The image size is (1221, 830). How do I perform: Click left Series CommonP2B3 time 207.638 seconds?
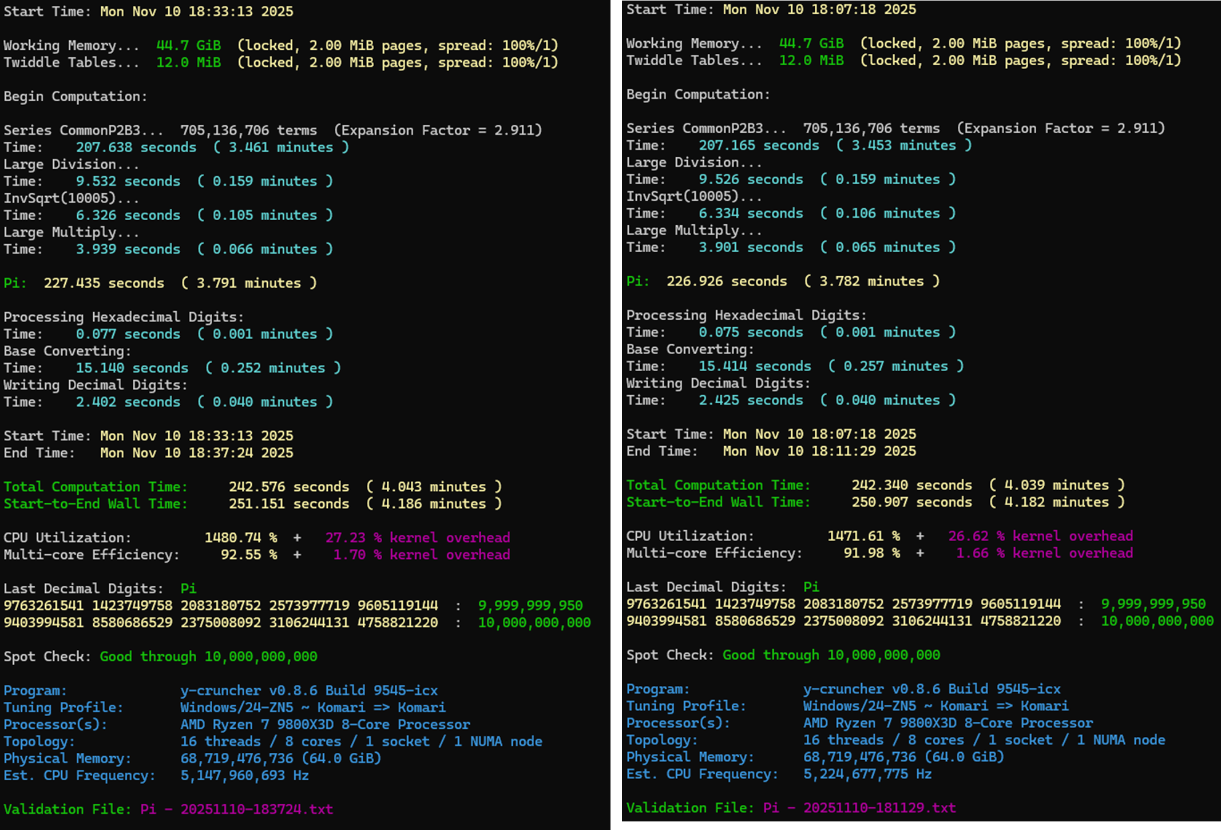click(136, 148)
